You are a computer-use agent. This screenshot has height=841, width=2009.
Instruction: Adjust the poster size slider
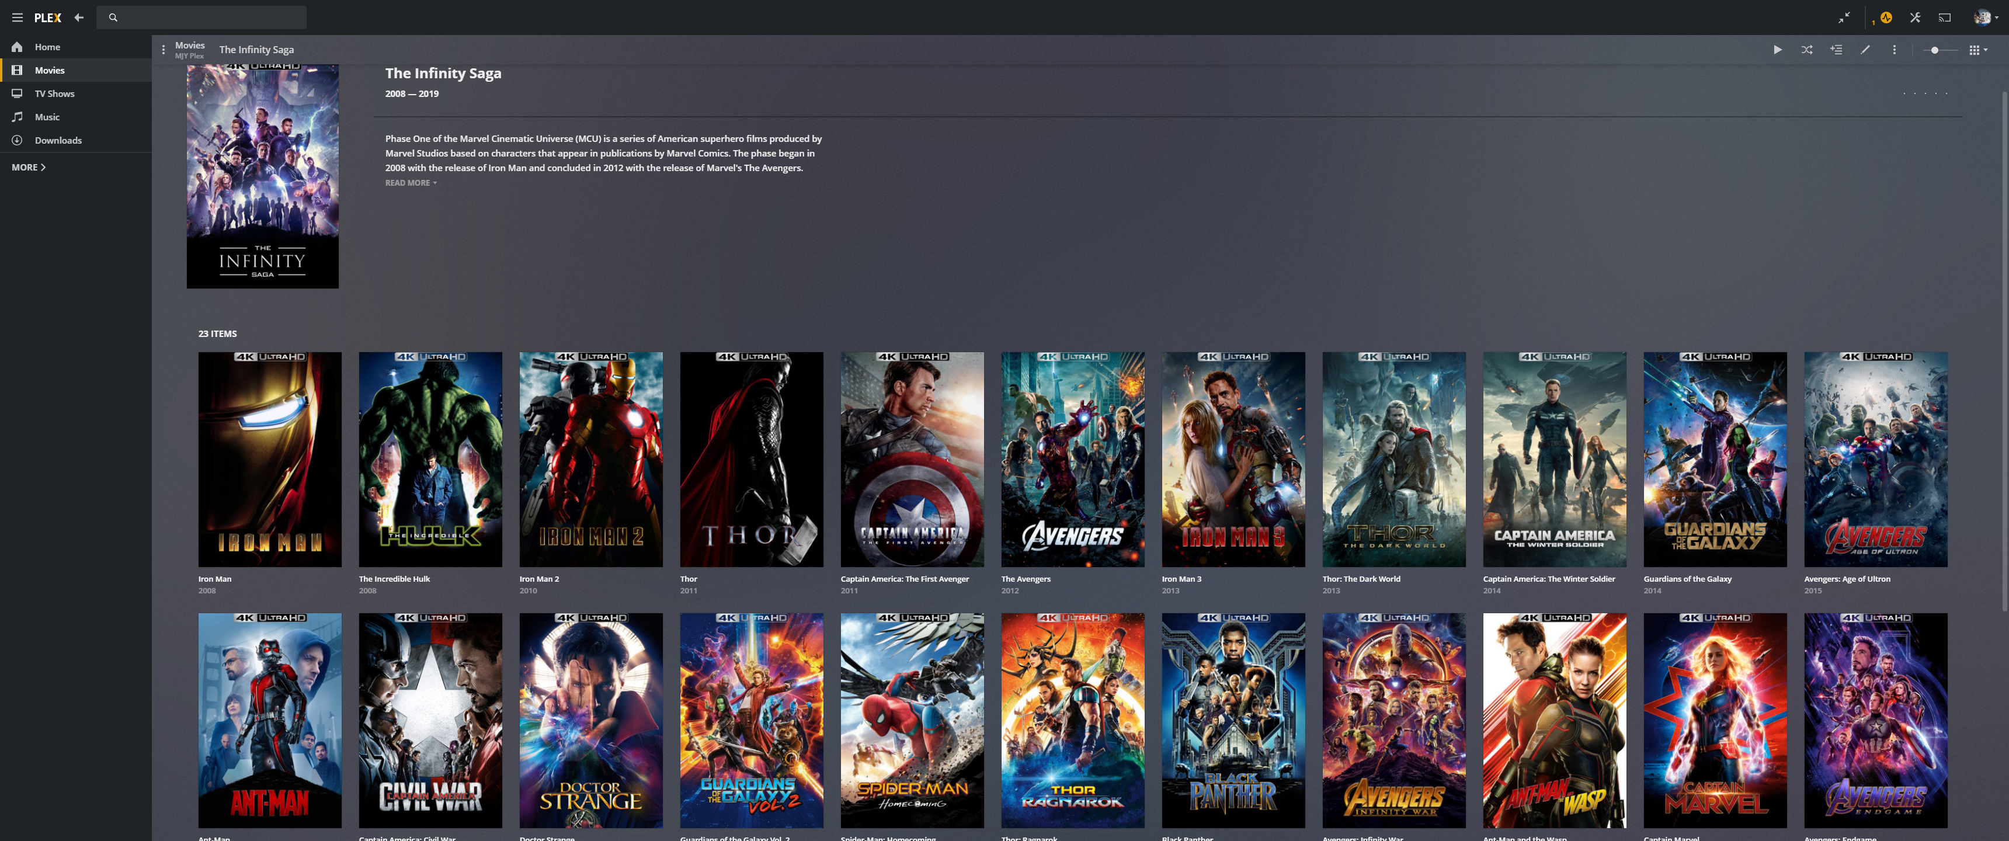(1940, 50)
